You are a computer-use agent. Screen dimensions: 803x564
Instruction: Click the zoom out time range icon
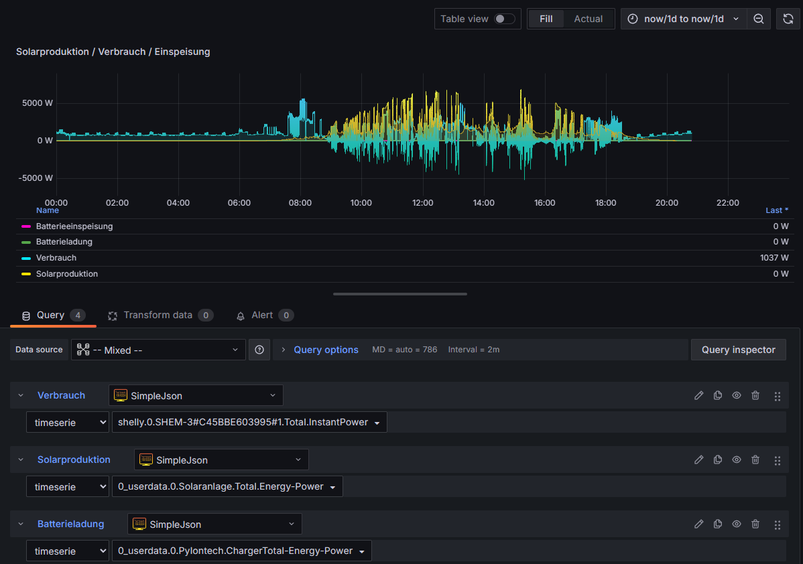point(759,19)
